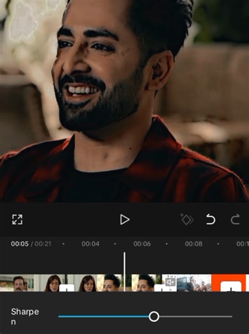249x334 pixels.
Task: Click the Sharpen slider track right of handle
Action: click(196, 317)
